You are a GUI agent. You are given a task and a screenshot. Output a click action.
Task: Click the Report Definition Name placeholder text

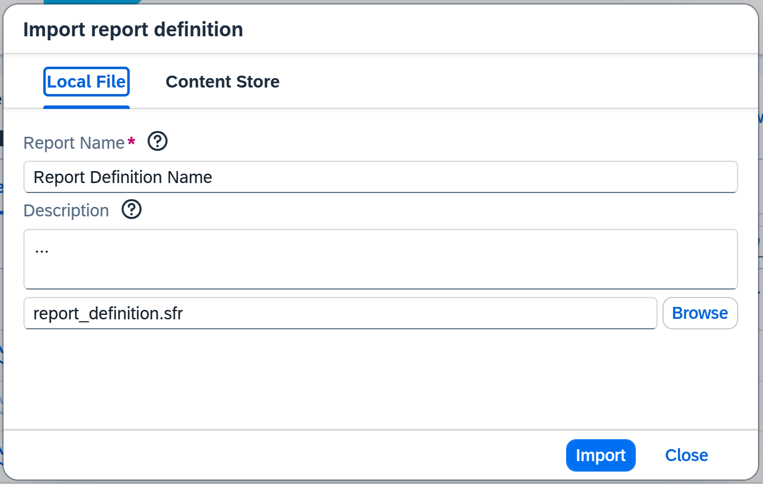(x=123, y=178)
